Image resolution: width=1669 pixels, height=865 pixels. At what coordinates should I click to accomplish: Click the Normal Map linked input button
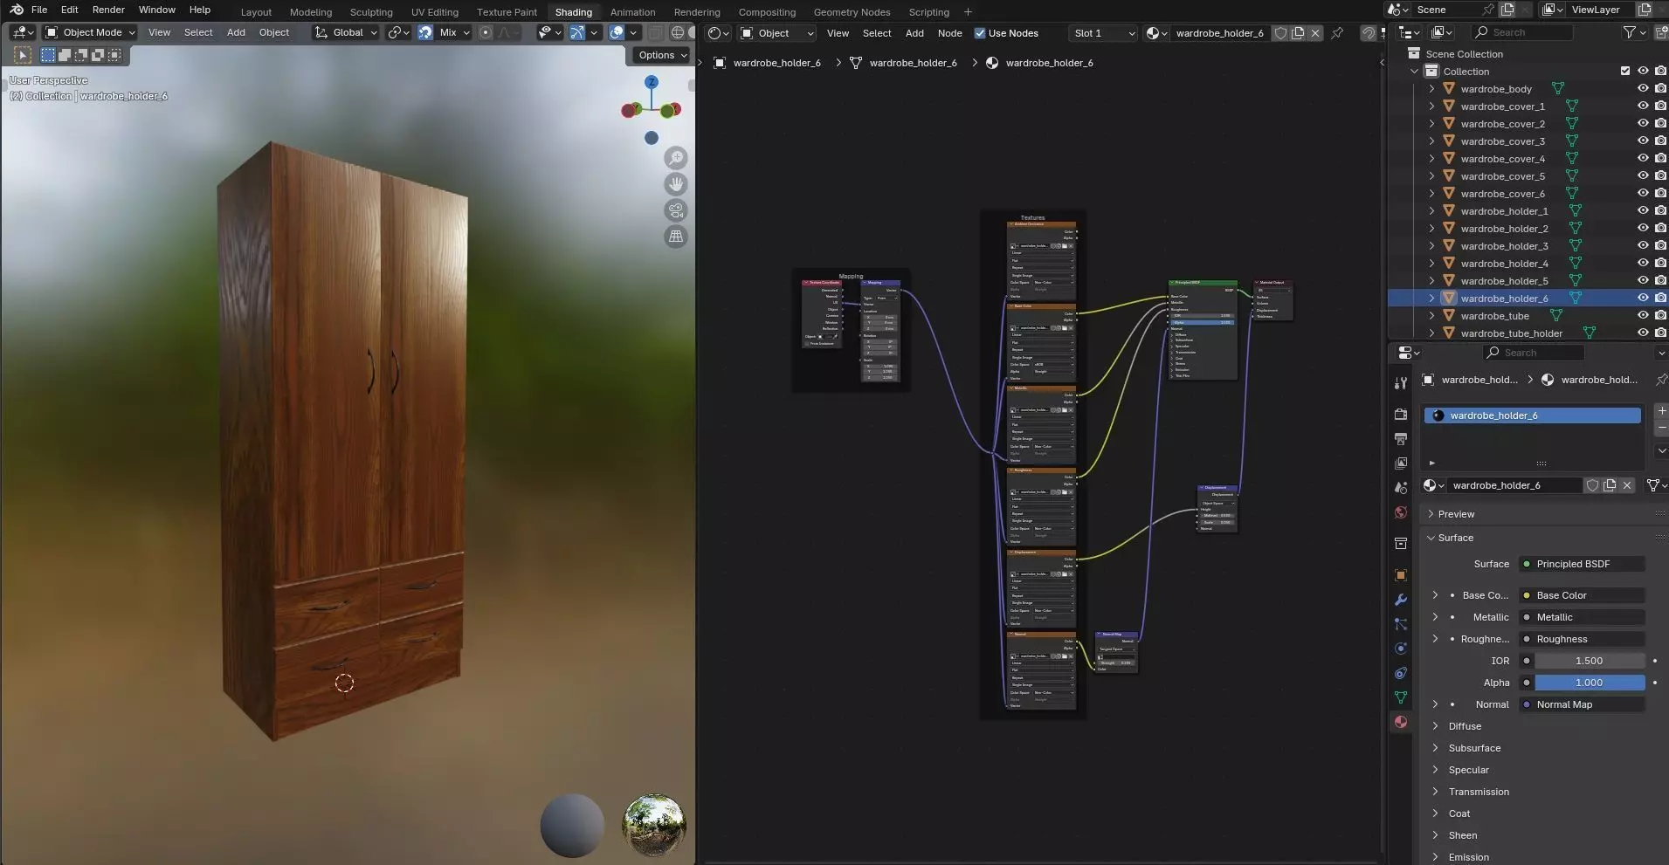pos(1582,704)
